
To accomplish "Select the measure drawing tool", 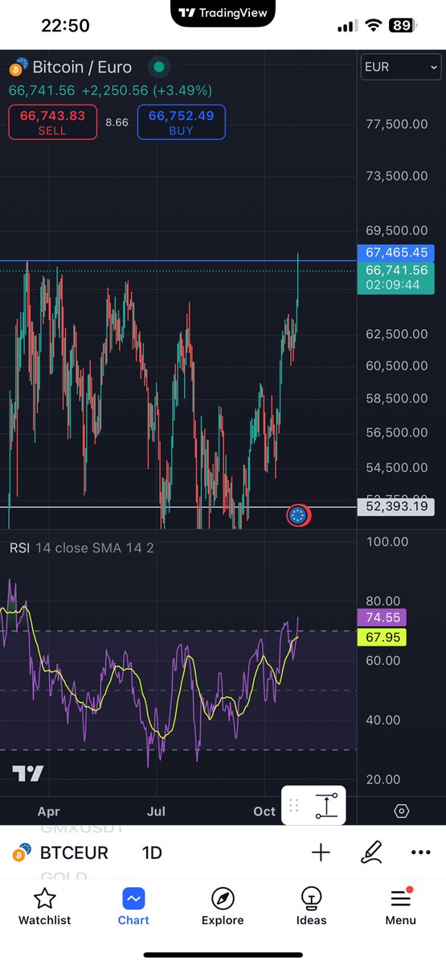I will pos(327,805).
